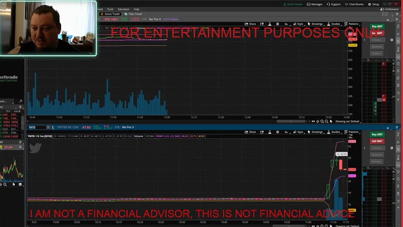Open lower TWTR chart settings gear
The height and width of the screenshot is (227, 403).
pyautogui.click(x=277, y=132)
